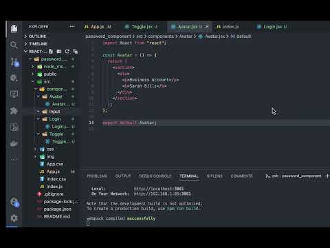Open package-lock.json in file tree
The image size is (330, 248).
52,202
